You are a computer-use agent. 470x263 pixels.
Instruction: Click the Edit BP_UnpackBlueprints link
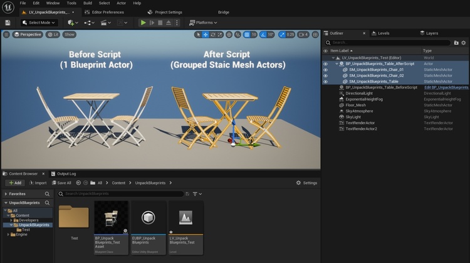pyautogui.click(x=446, y=87)
